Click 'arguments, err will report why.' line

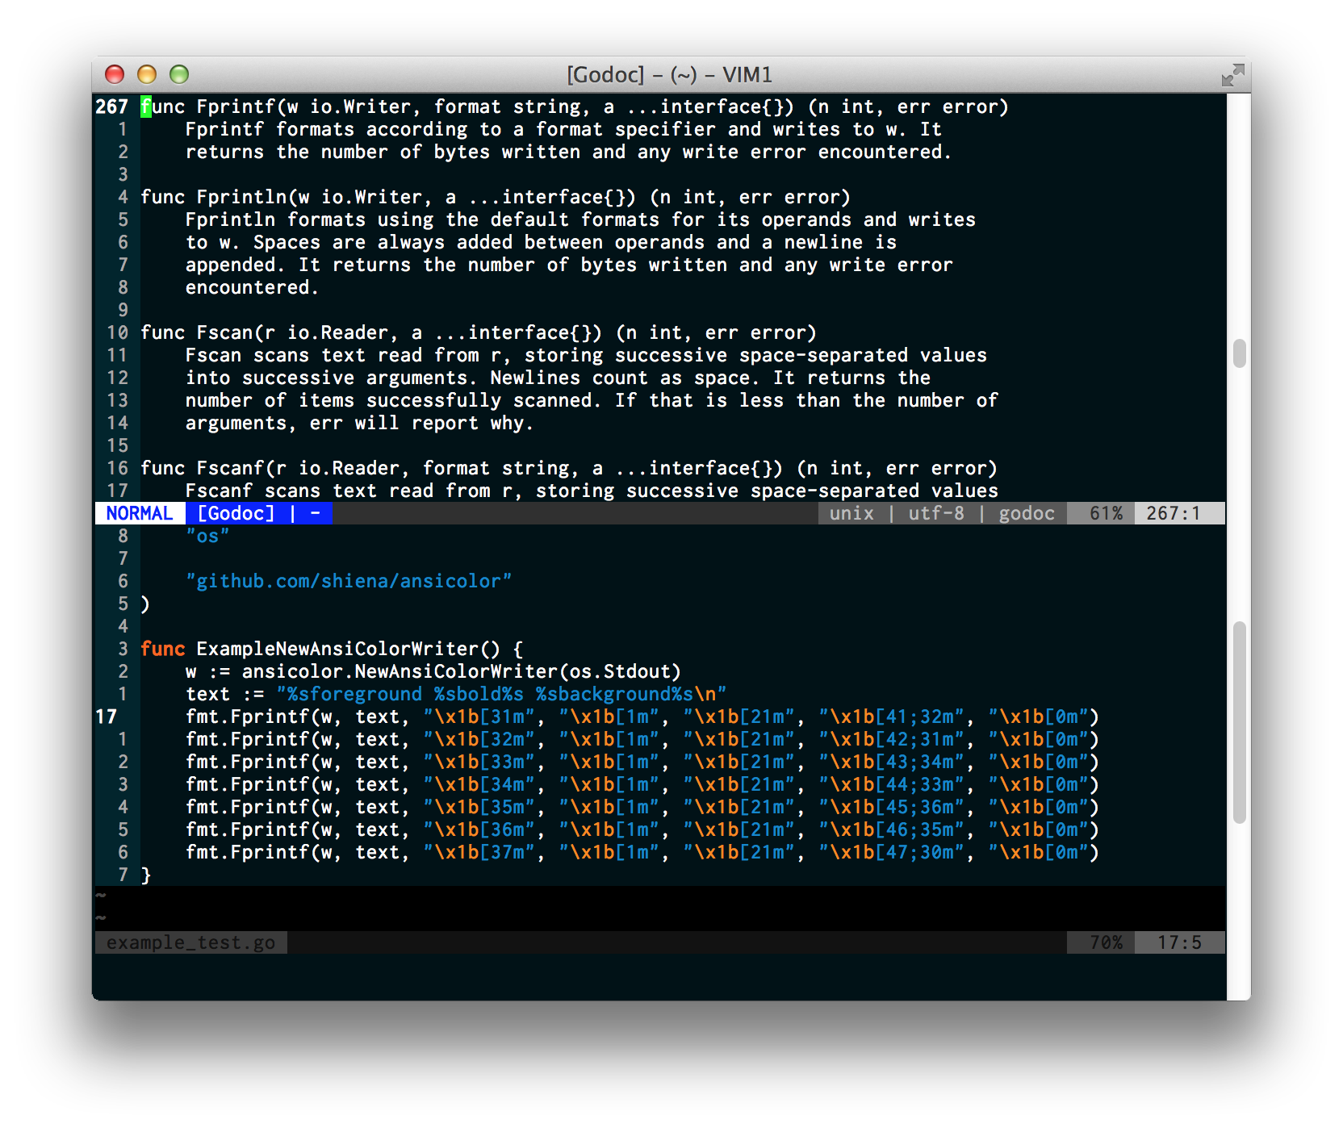359,423
